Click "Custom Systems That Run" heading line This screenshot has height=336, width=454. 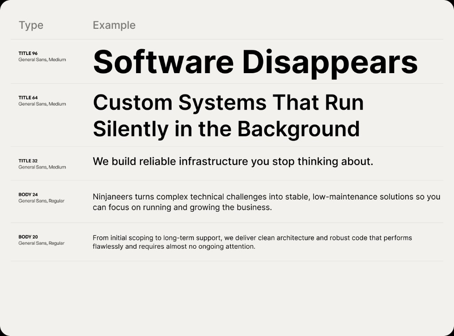click(228, 103)
